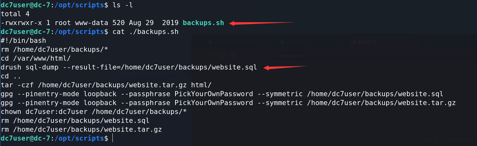Click the #!/bin/bash shebang line
477x146 pixels.
pyautogui.click(x=23, y=41)
